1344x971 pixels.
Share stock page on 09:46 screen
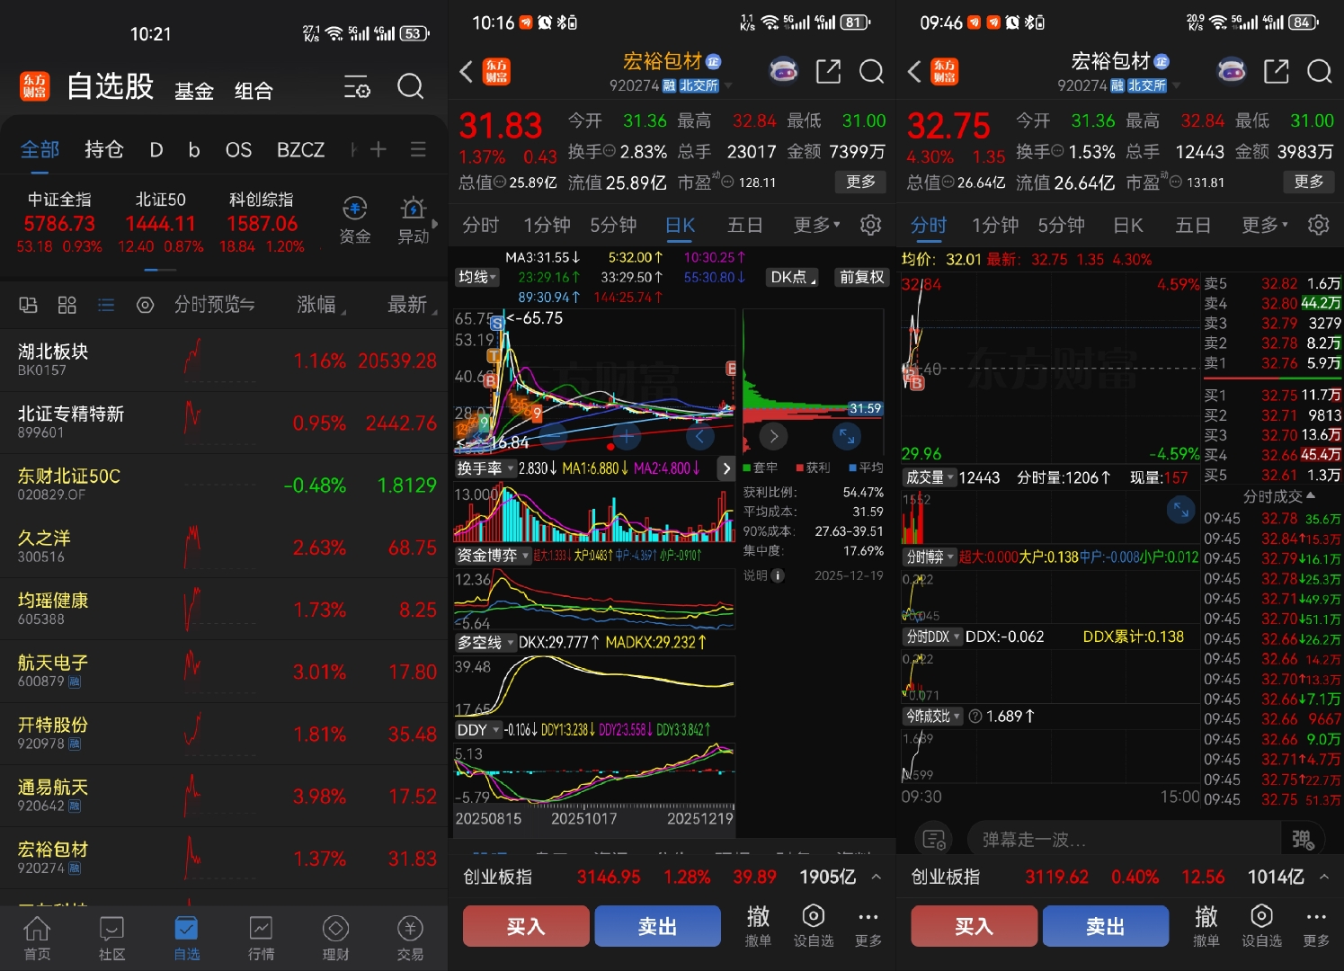[1277, 71]
